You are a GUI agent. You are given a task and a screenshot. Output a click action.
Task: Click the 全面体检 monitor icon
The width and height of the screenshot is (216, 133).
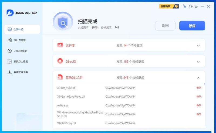pos(9,29)
